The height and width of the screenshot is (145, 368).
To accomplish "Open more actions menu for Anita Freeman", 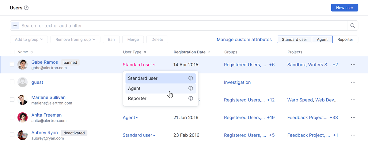I will [x=353, y=118].
